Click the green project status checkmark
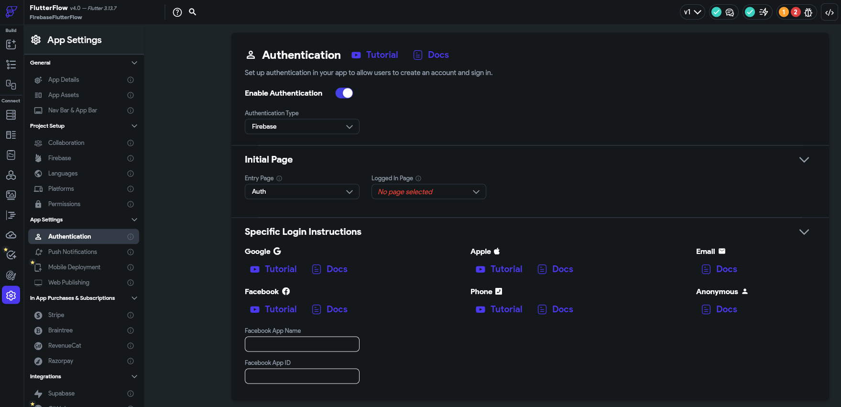 (716, 12)
